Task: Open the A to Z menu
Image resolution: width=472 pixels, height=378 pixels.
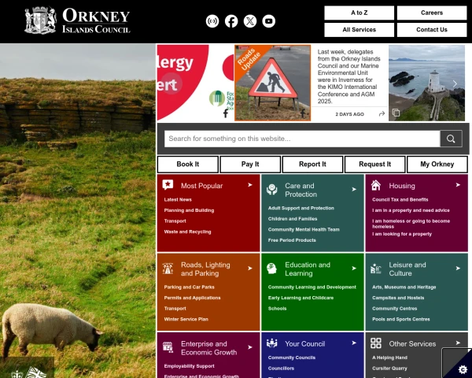Action: 360,13
